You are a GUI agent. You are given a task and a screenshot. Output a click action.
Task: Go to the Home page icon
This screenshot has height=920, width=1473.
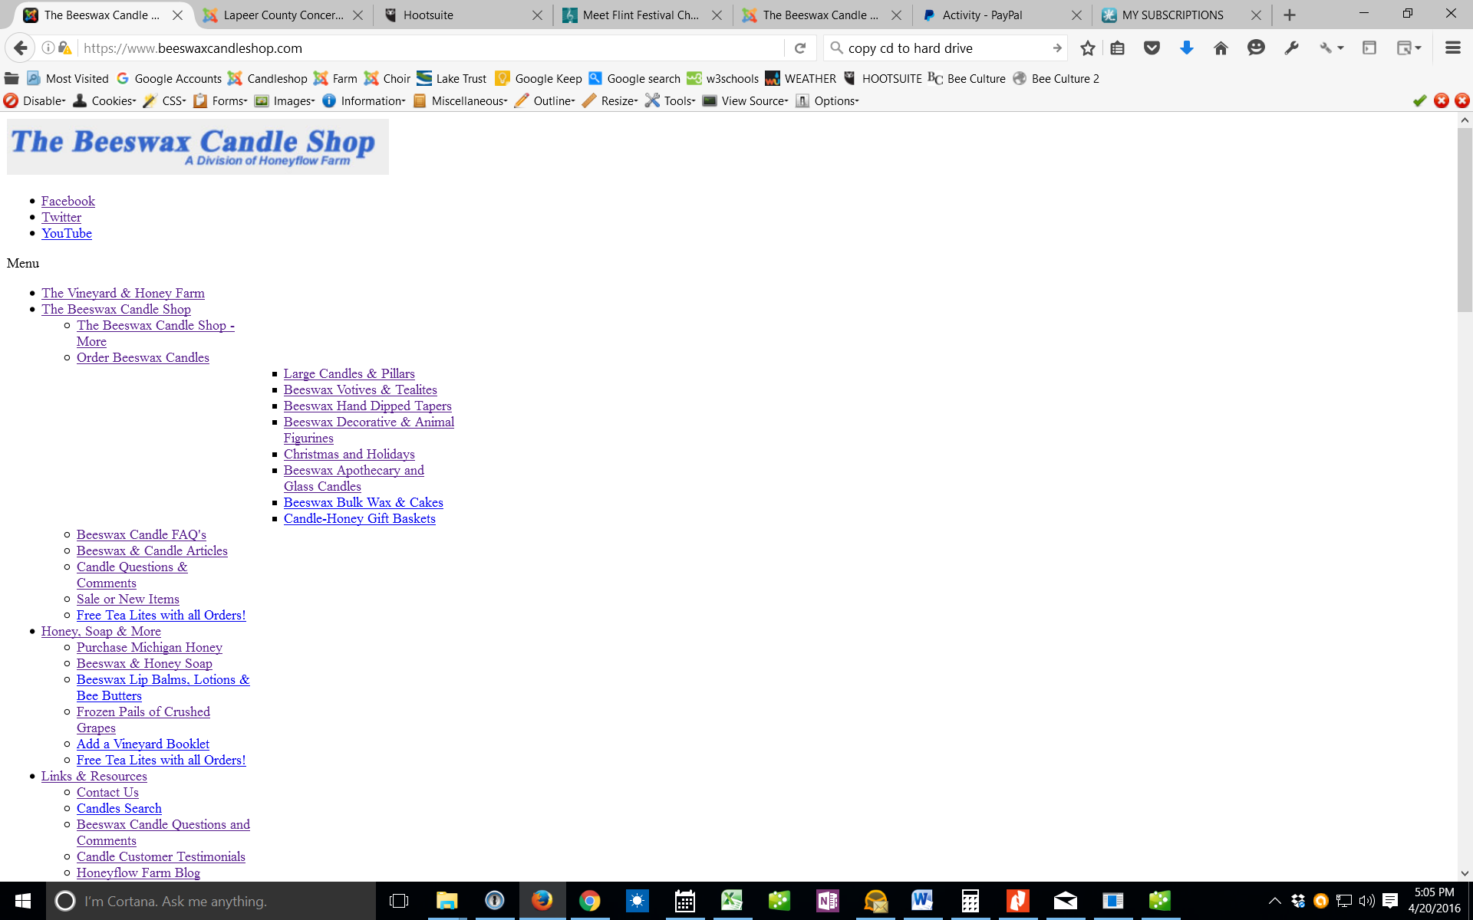[1221, 48]
